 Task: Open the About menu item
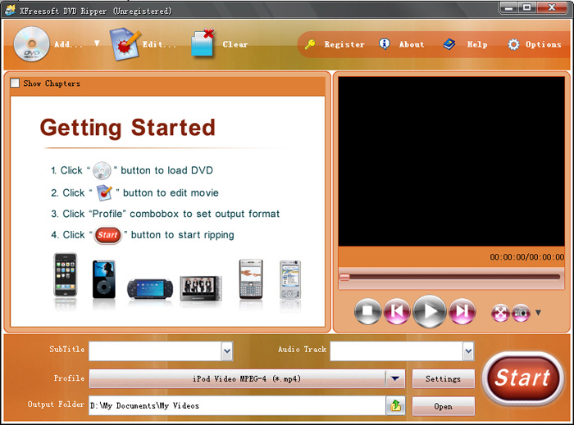click(412, 44)
